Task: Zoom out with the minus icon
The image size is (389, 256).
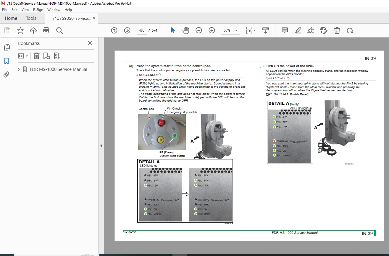Action: [199, 30]
